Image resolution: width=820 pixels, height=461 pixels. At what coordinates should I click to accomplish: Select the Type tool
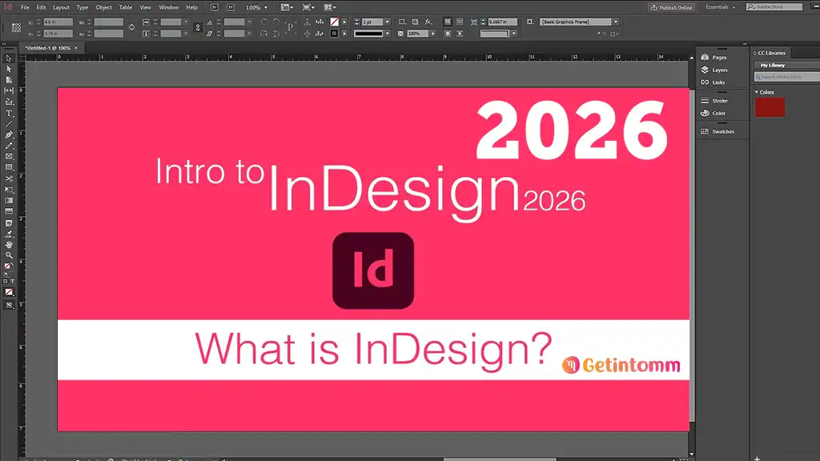coord(9,113)
